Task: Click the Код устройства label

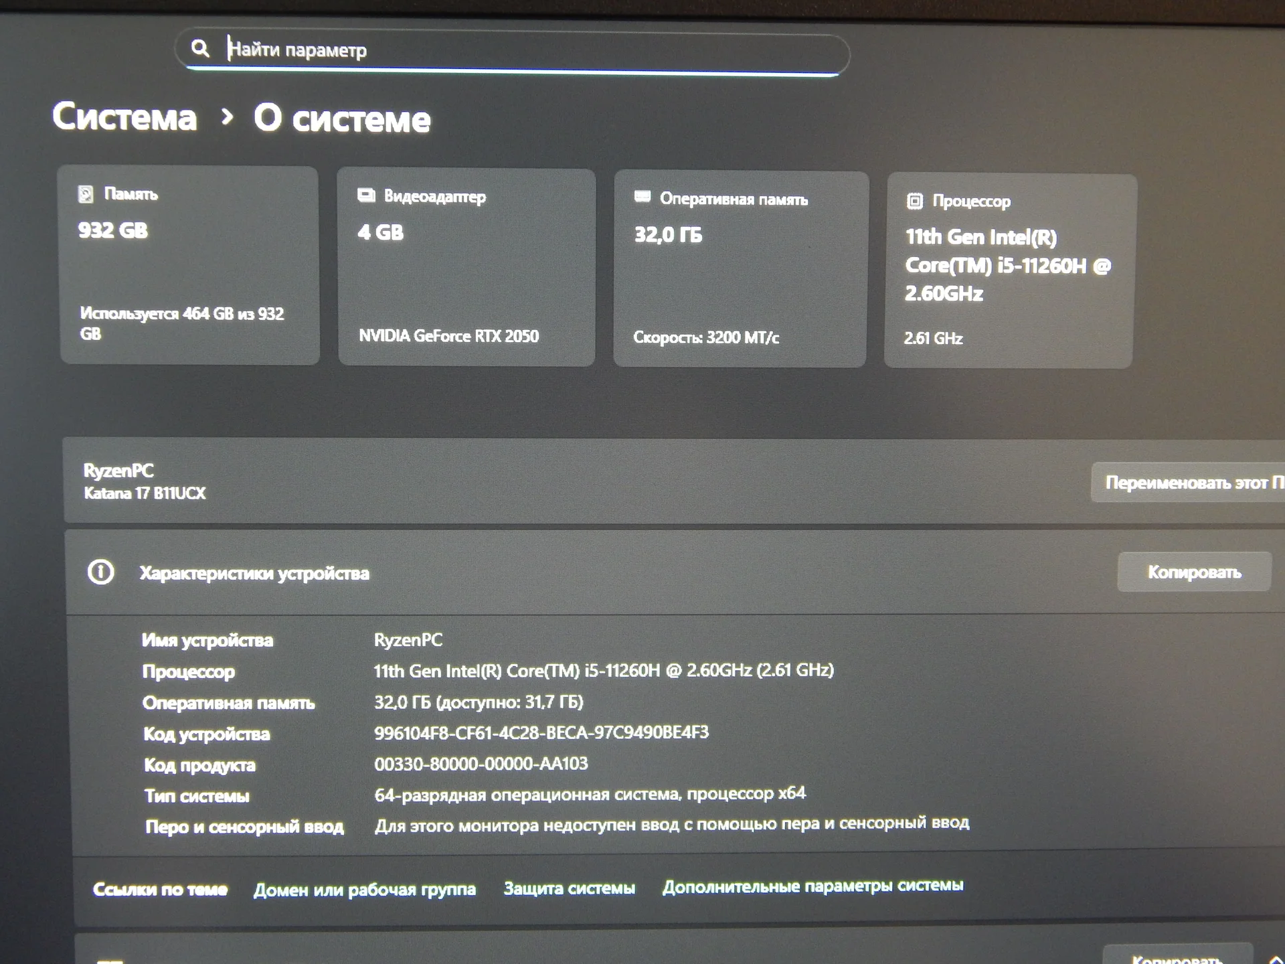Action: coord(207,734)
